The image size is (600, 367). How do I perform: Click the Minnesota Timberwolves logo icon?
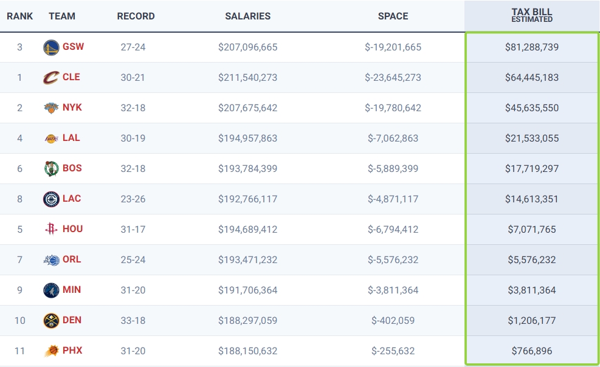tap(51, 290)
